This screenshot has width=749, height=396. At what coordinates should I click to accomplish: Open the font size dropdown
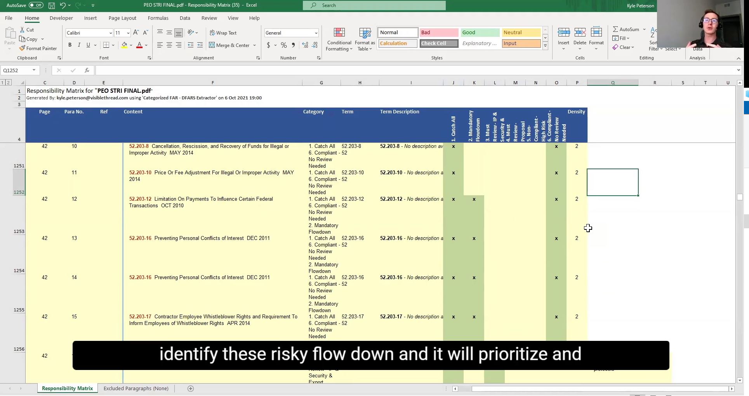coord(128,33)
